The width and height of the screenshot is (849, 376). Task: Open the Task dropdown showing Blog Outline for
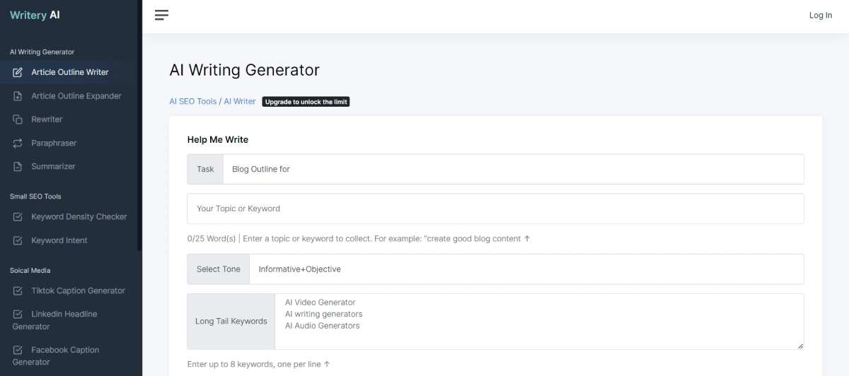(512, 170)
